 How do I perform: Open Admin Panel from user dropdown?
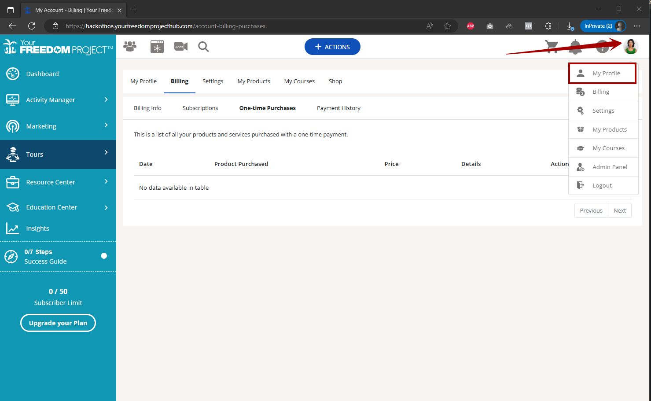click(603, 167)
